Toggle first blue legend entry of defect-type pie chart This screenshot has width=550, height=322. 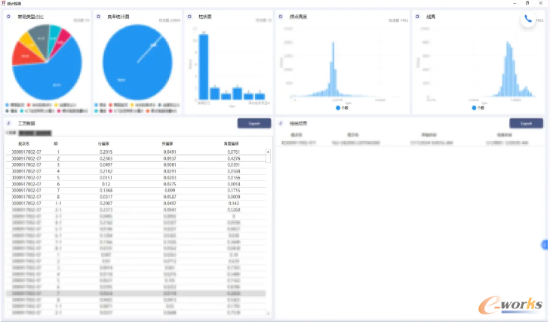[15, 105]
